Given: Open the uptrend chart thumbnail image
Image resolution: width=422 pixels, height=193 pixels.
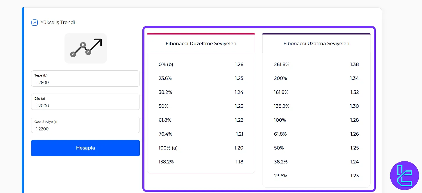Looking at the screenshot, I should pos(85,48).
